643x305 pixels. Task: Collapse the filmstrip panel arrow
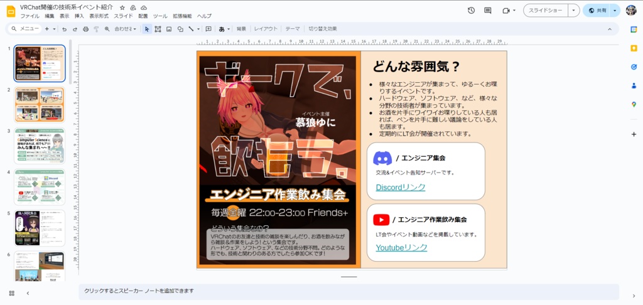coord(28,293)
